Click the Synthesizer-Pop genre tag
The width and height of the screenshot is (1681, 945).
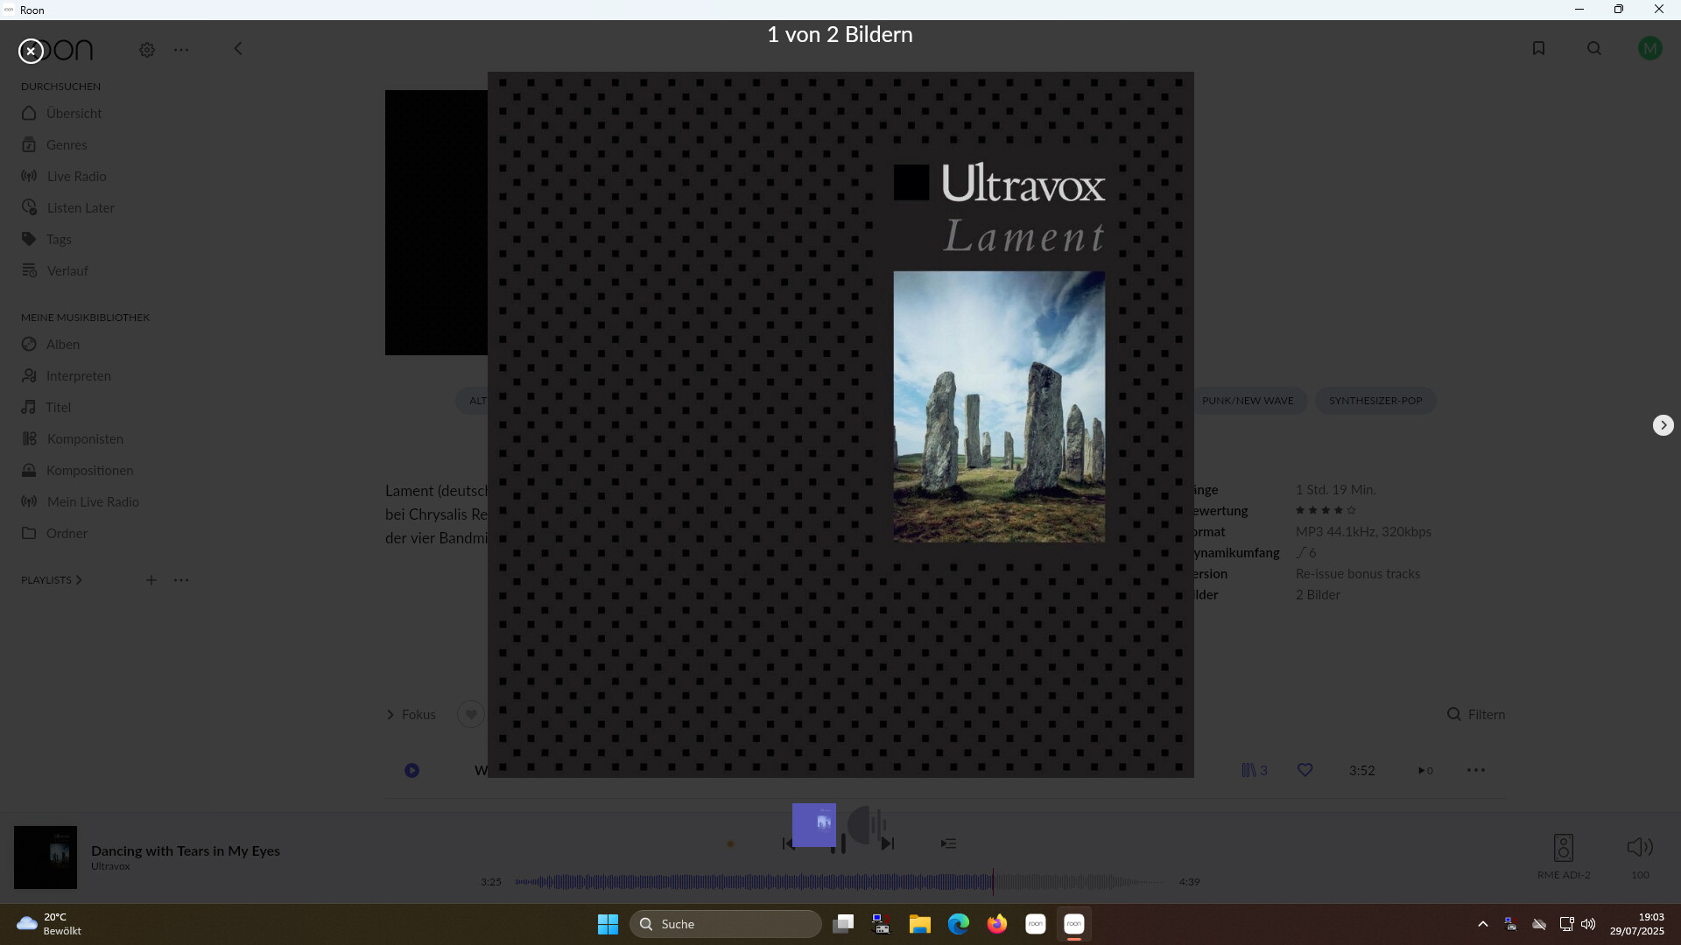(1375, 401)
